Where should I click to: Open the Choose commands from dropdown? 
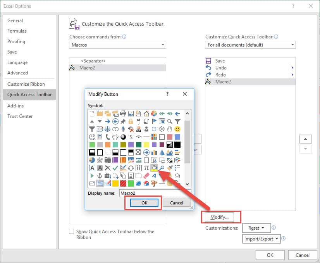pos(117,45)
